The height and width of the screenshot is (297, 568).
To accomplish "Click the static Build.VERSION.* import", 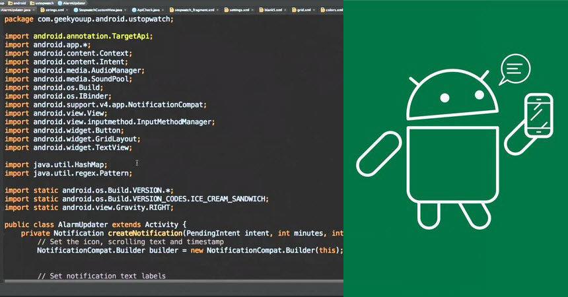I will pos(89,191).
